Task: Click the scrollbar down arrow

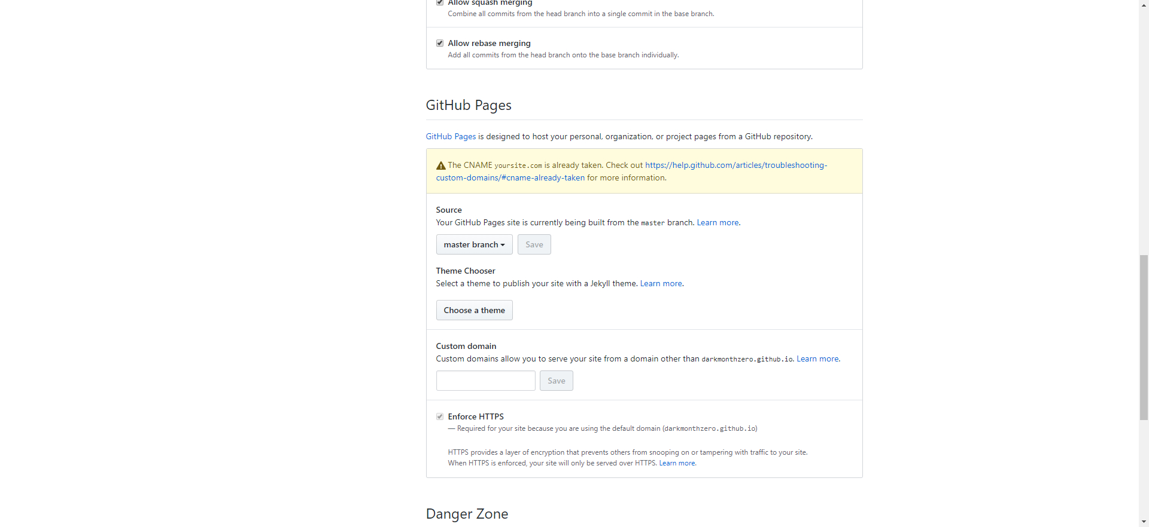Action: [1144, 522]
